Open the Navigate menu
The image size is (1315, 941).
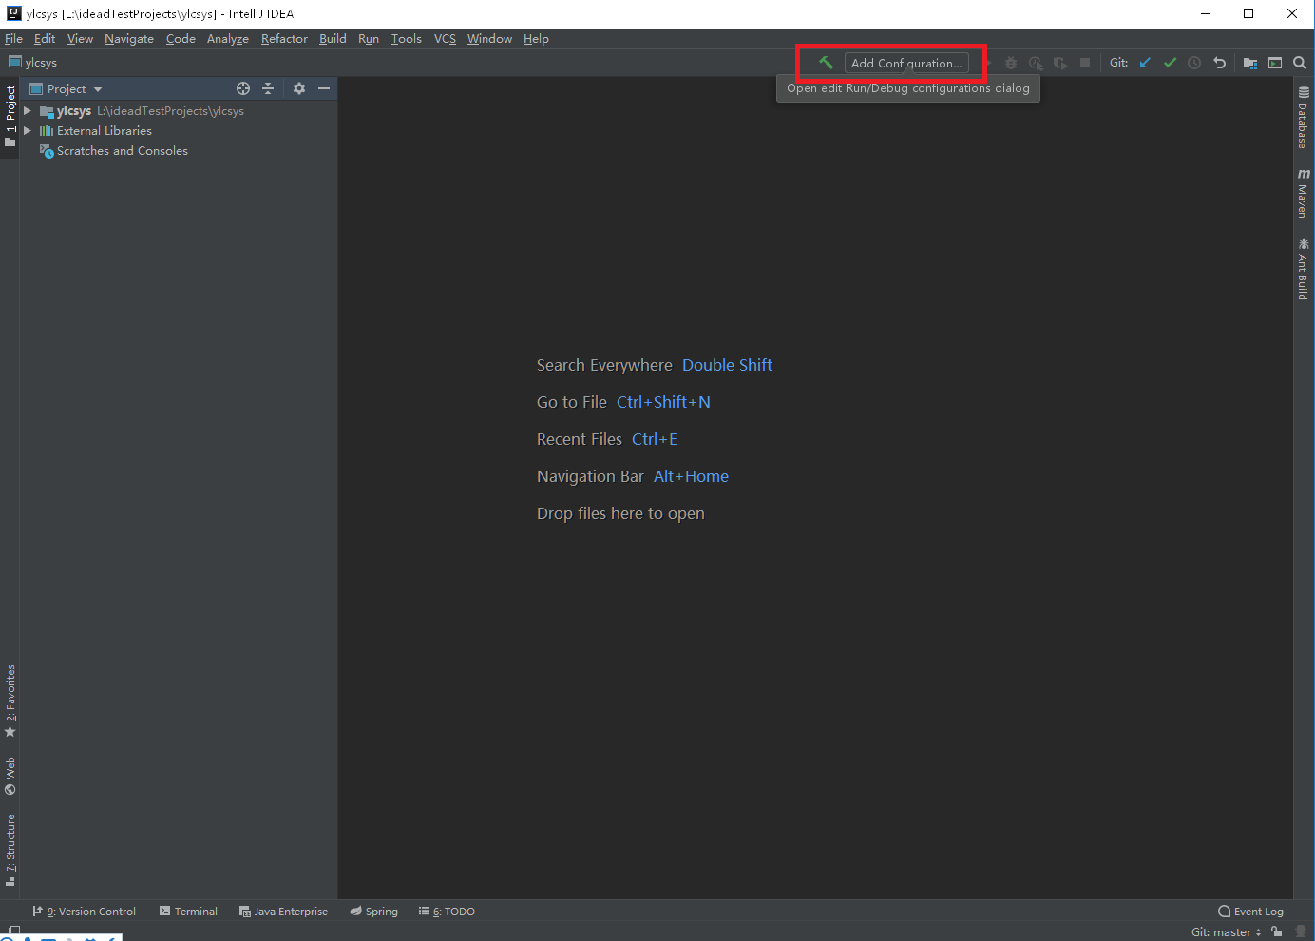pos(129,39)
